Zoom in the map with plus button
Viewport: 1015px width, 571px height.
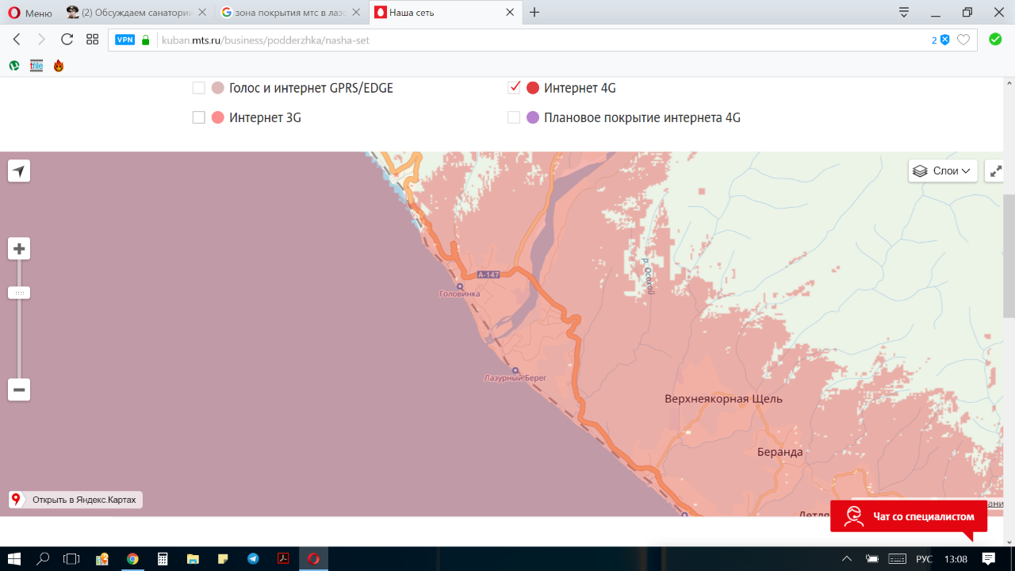[x=19, y=249]
